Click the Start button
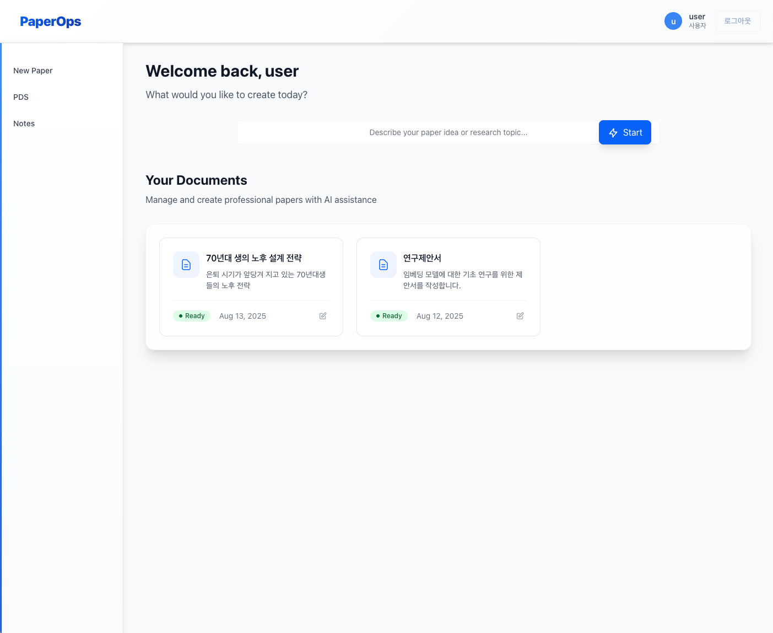The height and width of the screenshot is (633, 773). (625, 132)
